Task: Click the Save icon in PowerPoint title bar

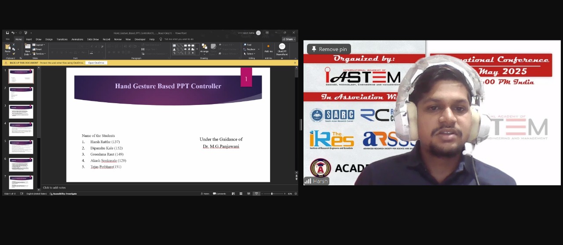Action: point(7,33)
